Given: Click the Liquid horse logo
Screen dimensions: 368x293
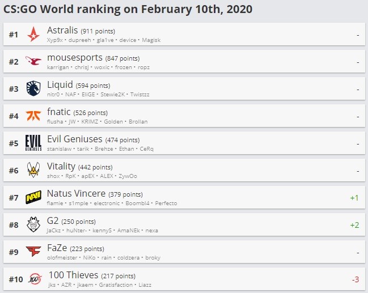Looking at the screenshot, I should pyautogui.click(x=33, y=88).
